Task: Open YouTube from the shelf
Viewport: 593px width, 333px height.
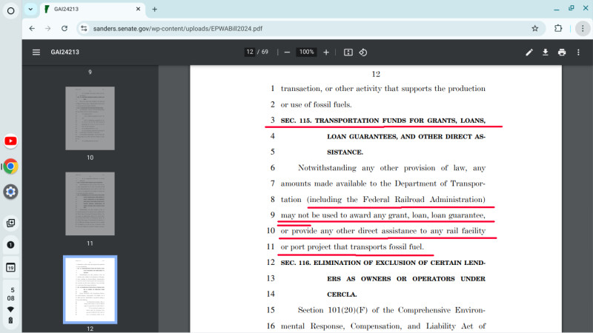Action: point(11,141)
